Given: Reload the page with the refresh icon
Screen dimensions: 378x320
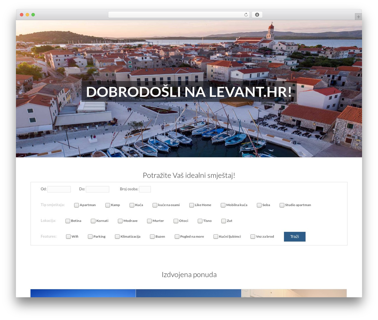Looking at the screenshot, I should pos(246,15).
